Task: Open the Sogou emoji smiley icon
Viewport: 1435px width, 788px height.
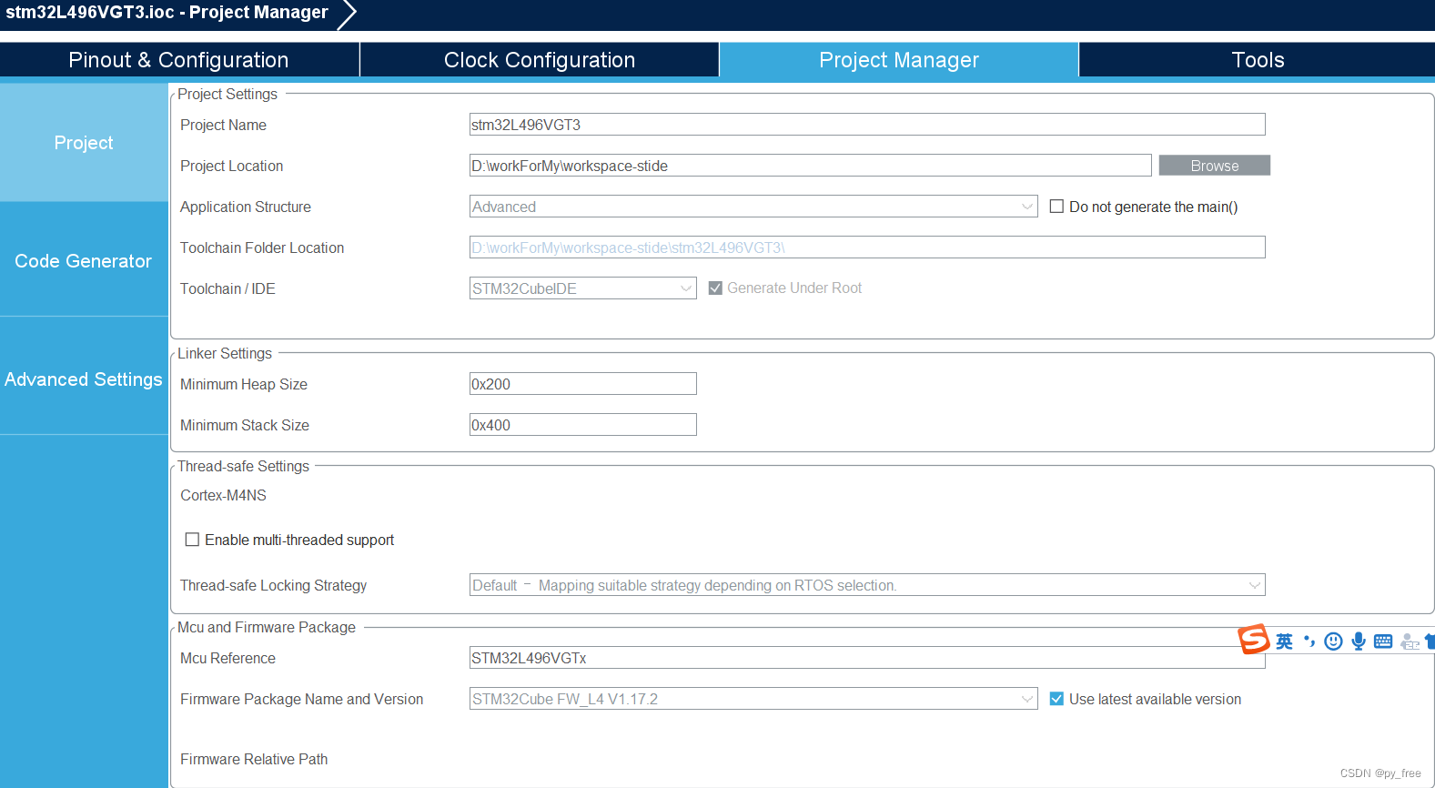Action: 1333,642
